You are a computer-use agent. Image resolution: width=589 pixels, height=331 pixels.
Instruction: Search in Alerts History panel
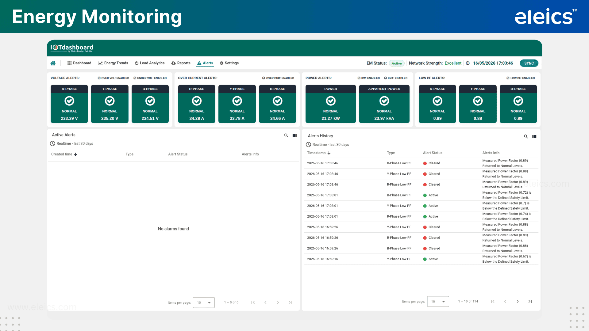(526, 136)
